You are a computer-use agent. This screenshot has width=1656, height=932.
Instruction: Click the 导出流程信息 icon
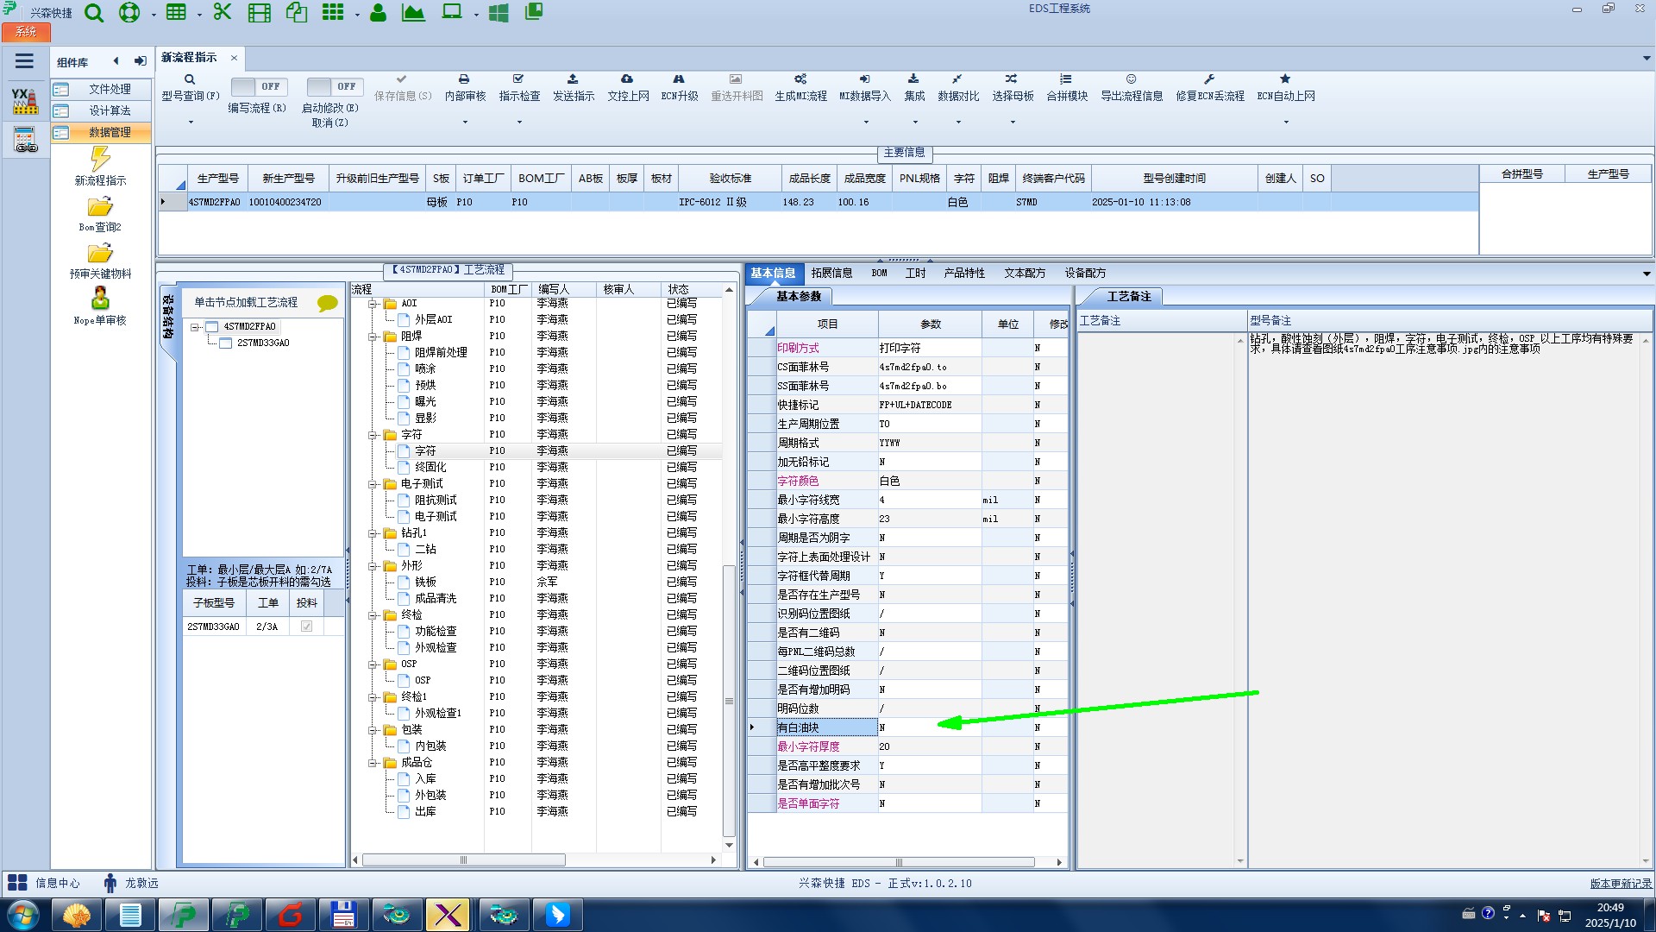(x=1131, y=79)
